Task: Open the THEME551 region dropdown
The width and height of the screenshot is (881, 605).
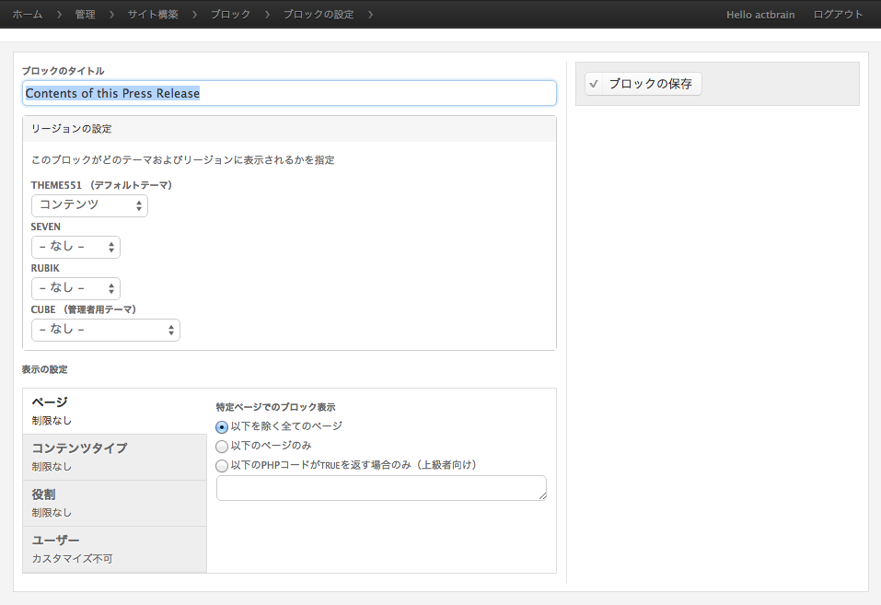Action: click(x=89, y=205)
